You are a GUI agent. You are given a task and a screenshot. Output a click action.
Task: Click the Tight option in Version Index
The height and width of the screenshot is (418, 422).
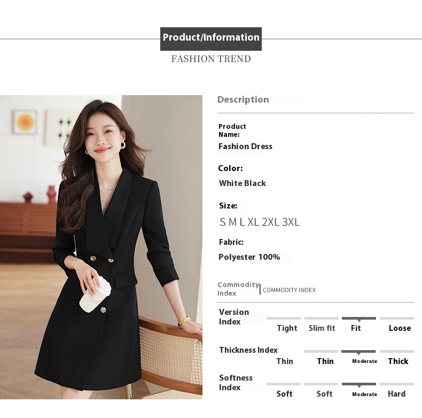[x=287, y=328]
